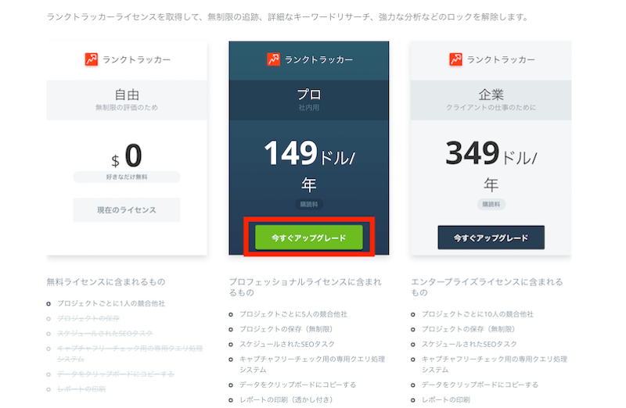Click the 現在のライセンス button in free plan

pyautogui.click(x=127, y=209)
